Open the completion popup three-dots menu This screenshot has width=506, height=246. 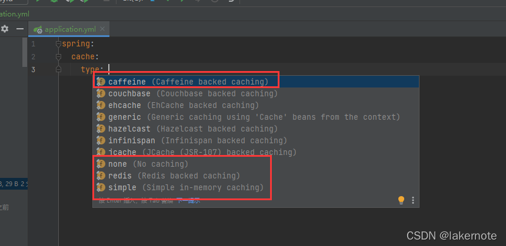[x=412, y=200]
